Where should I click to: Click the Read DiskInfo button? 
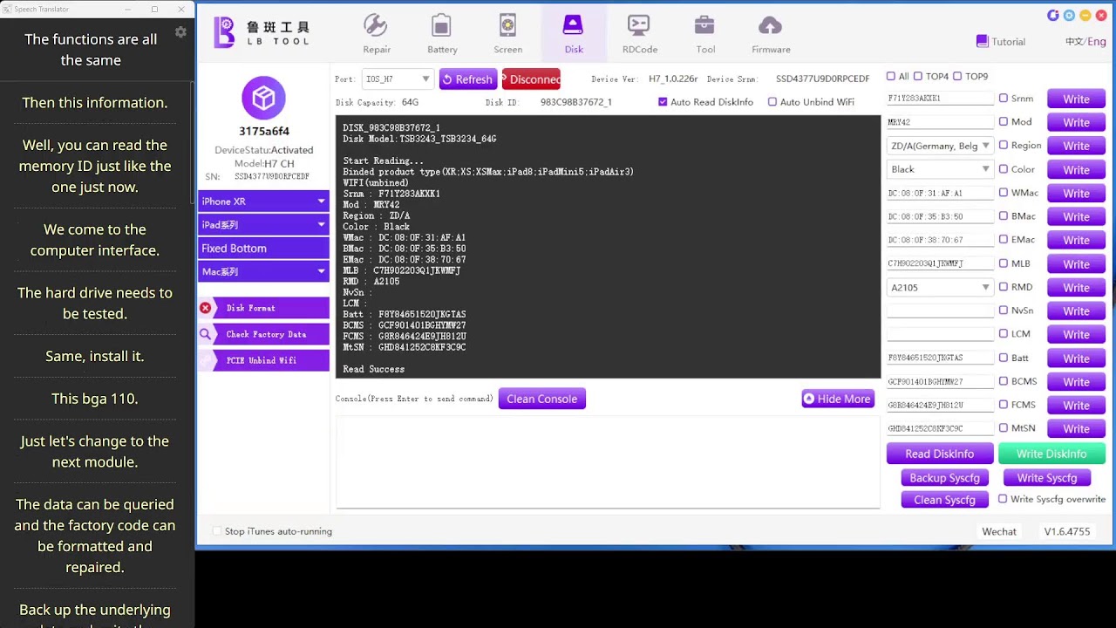(x=940, y=454)
